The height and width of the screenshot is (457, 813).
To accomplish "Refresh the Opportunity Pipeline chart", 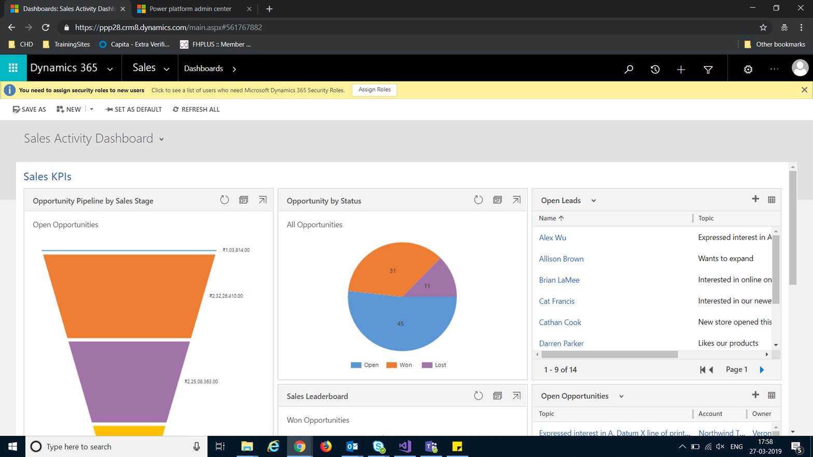I will pos(225,200).
